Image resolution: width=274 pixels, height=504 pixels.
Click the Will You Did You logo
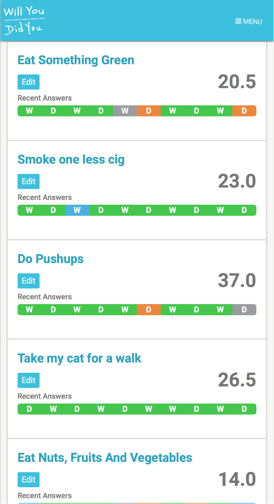coord(24,21)
